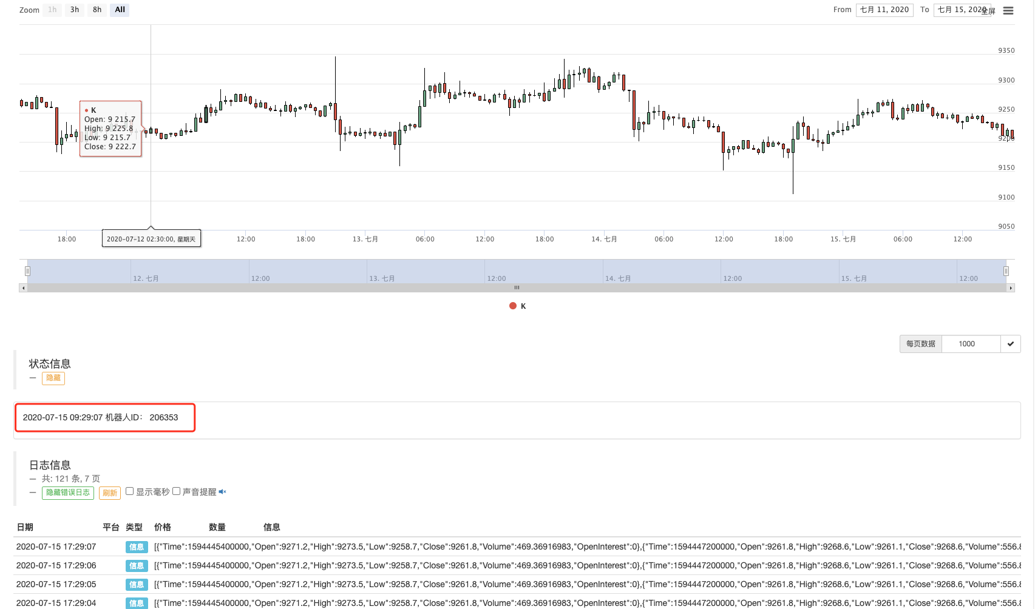This screenshot has height=609, width=1035.
Task: Toggle the red K series legend marker
Action: click(x=513, y=306)
